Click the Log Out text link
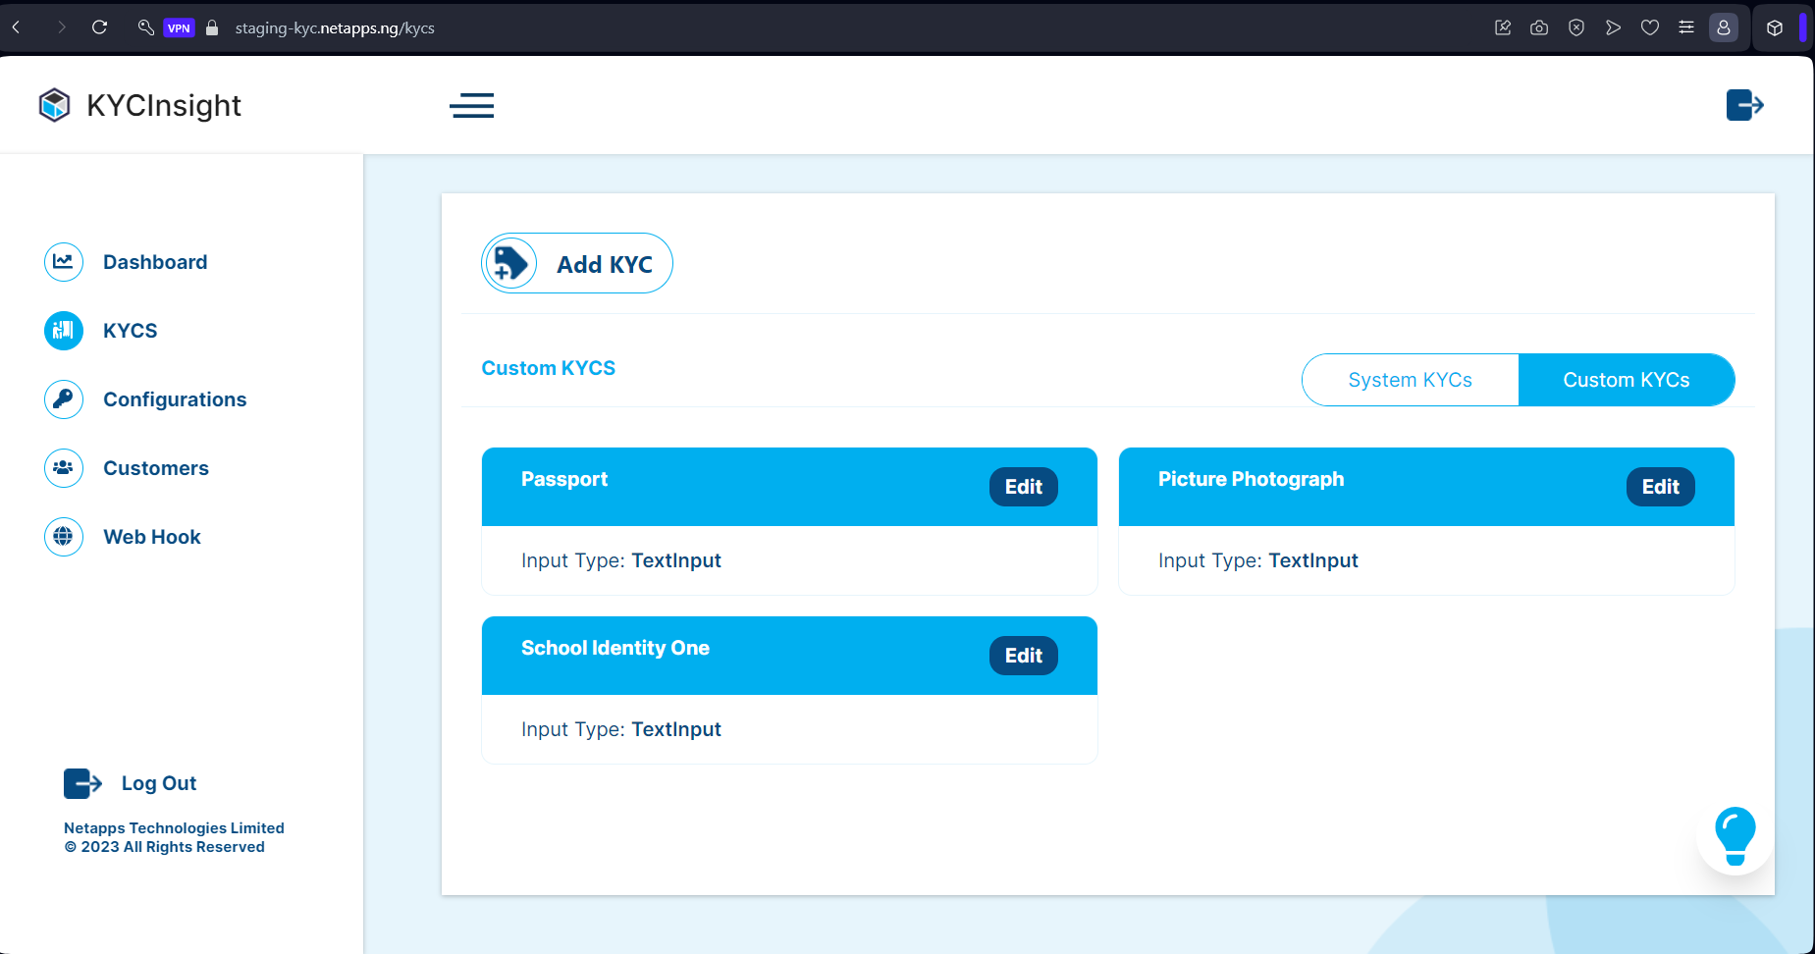This screenshot has width=1815, height=954. pyautogui.click(x=159, y=783)
